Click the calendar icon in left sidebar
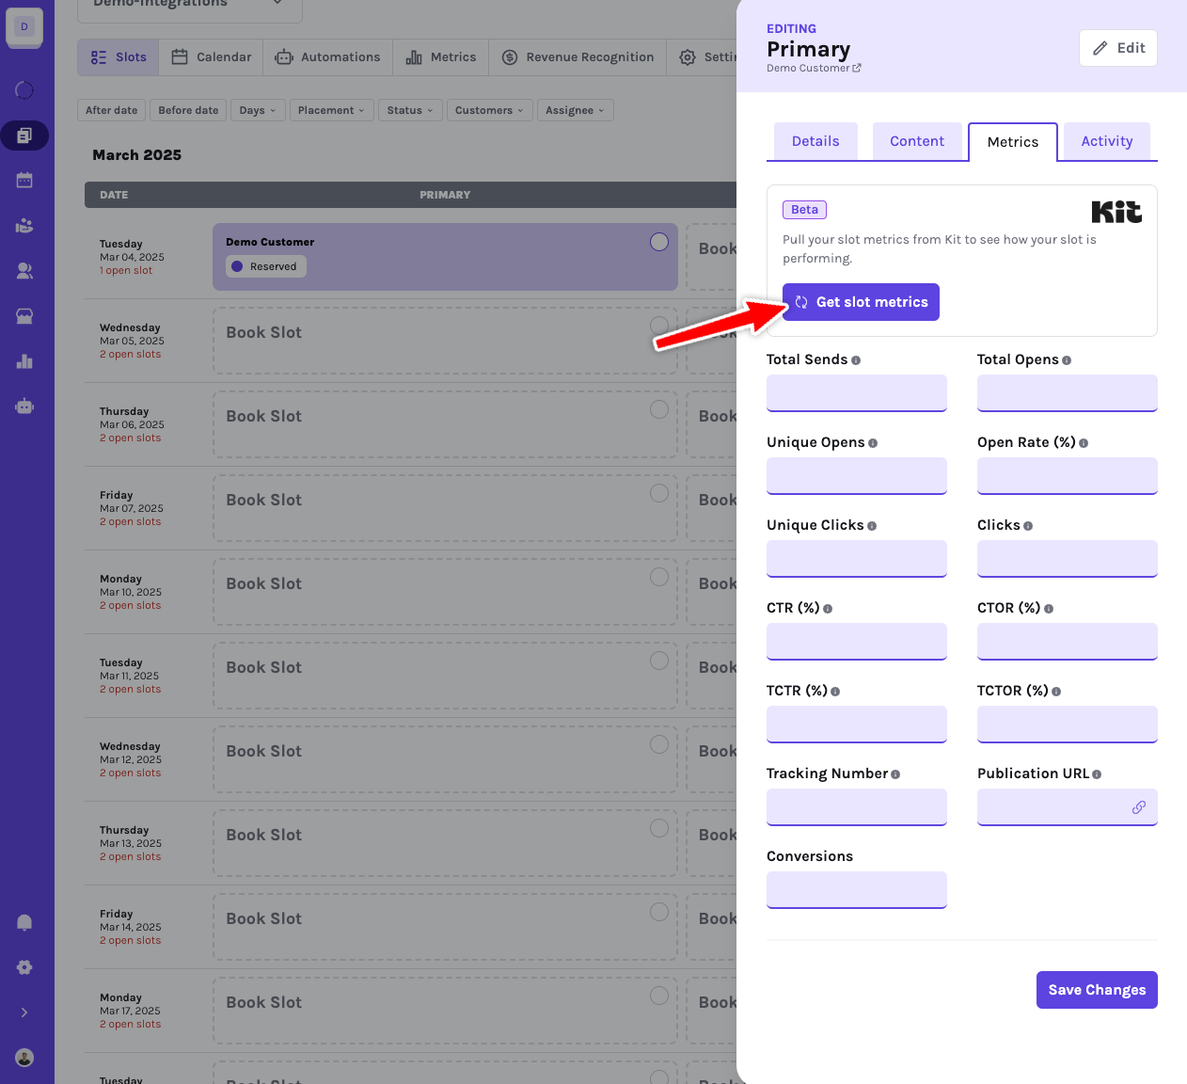Viewport: 1187px width, 1084px height. click(24, 180)
